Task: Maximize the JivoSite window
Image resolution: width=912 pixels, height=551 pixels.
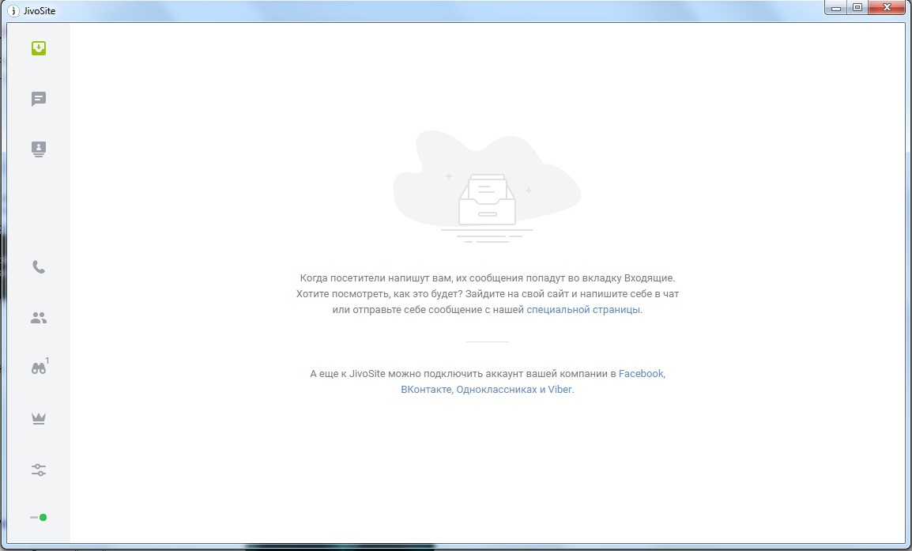Action: 857,8
